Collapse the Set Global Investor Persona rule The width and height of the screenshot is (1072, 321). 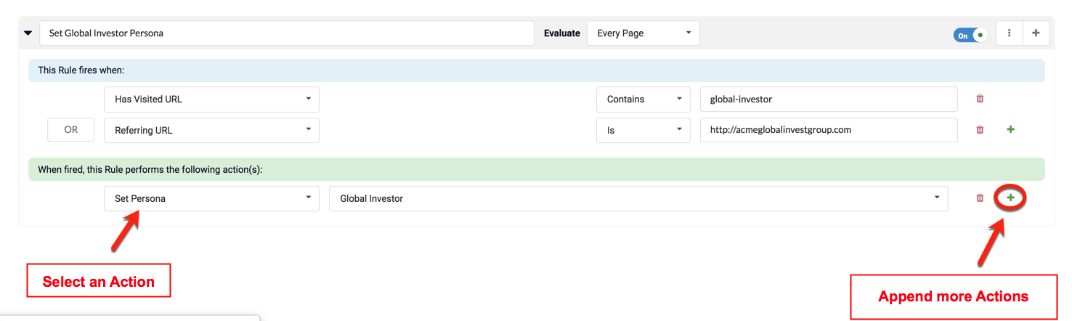tap(28, 33)
